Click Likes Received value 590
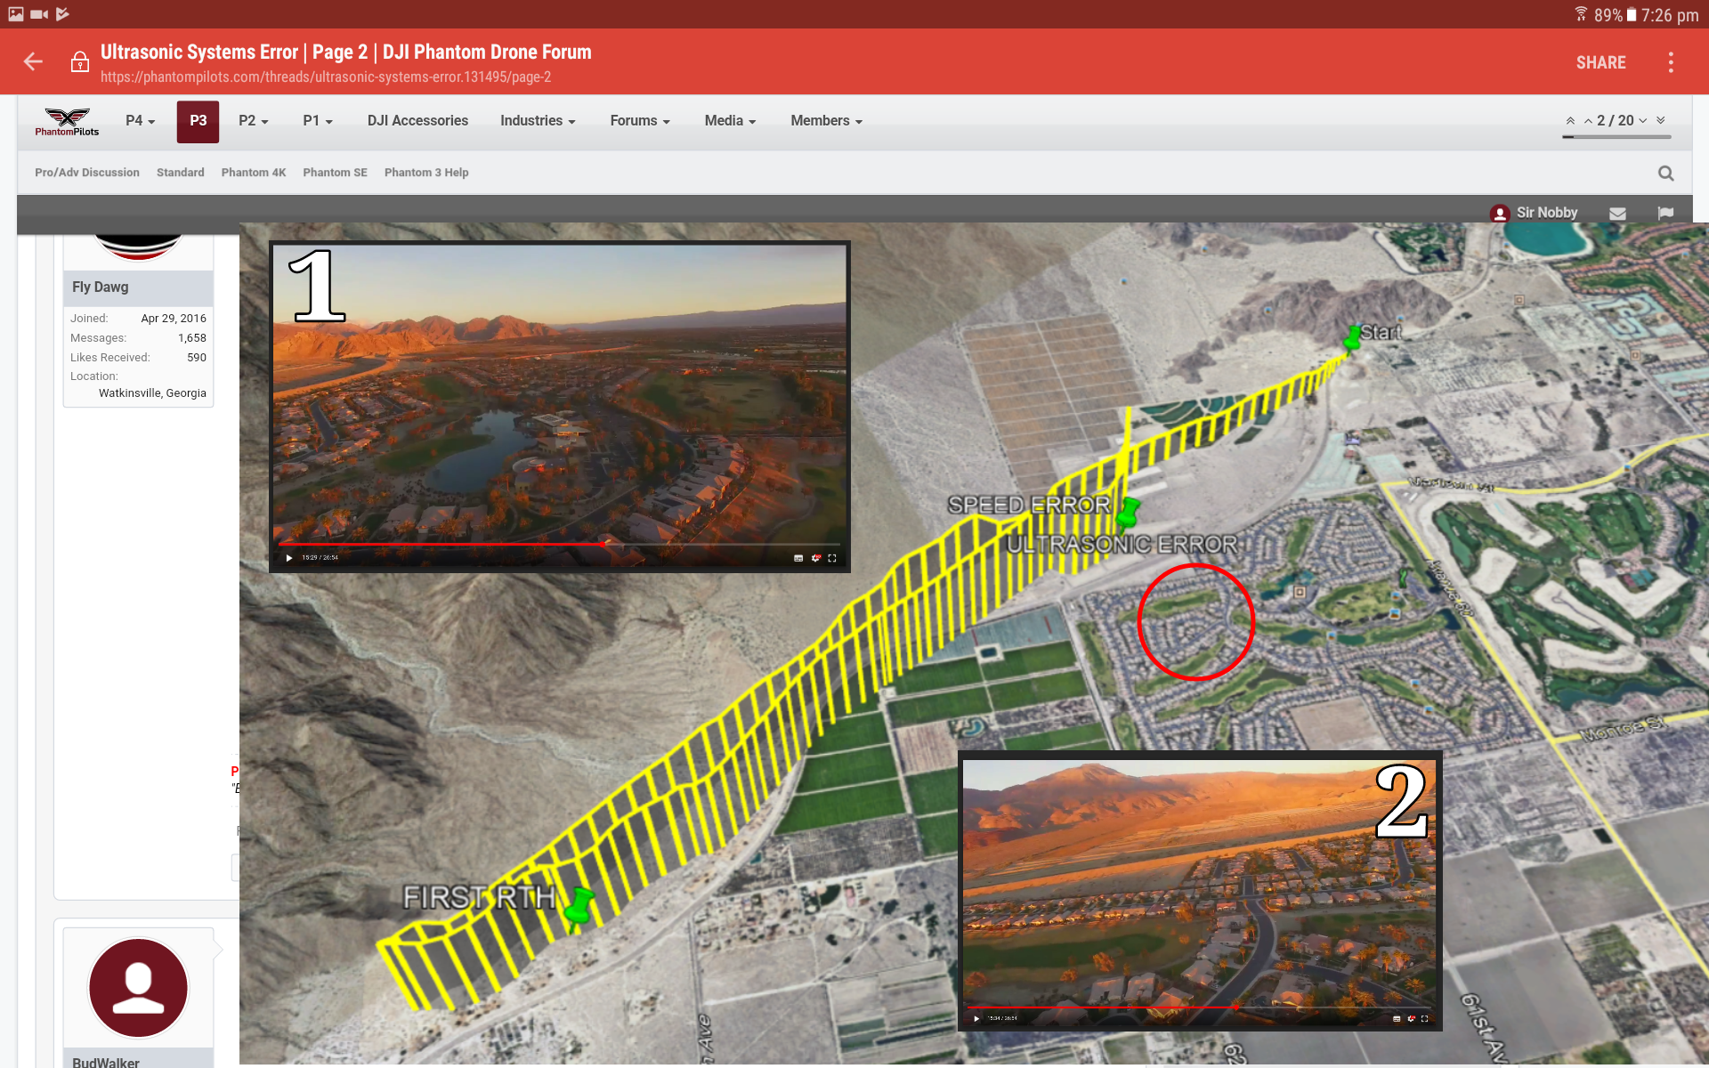The height and width of the screenshot is (1068, 1709). coord(197,358)
